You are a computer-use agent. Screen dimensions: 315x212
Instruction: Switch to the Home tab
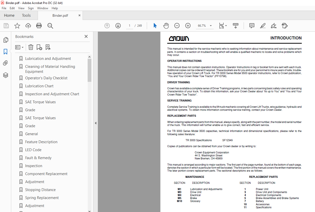(x=9, y=15)
